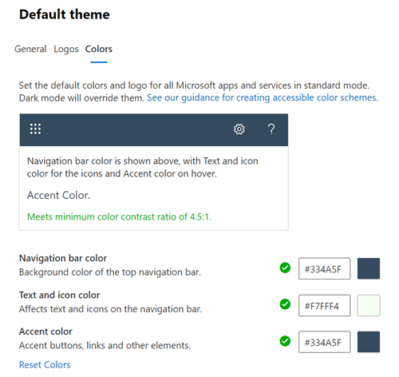Viewport: 399px width, 377px height.
Task: Click the 'Accent color' setting label
Action: [x=45, y=331]
